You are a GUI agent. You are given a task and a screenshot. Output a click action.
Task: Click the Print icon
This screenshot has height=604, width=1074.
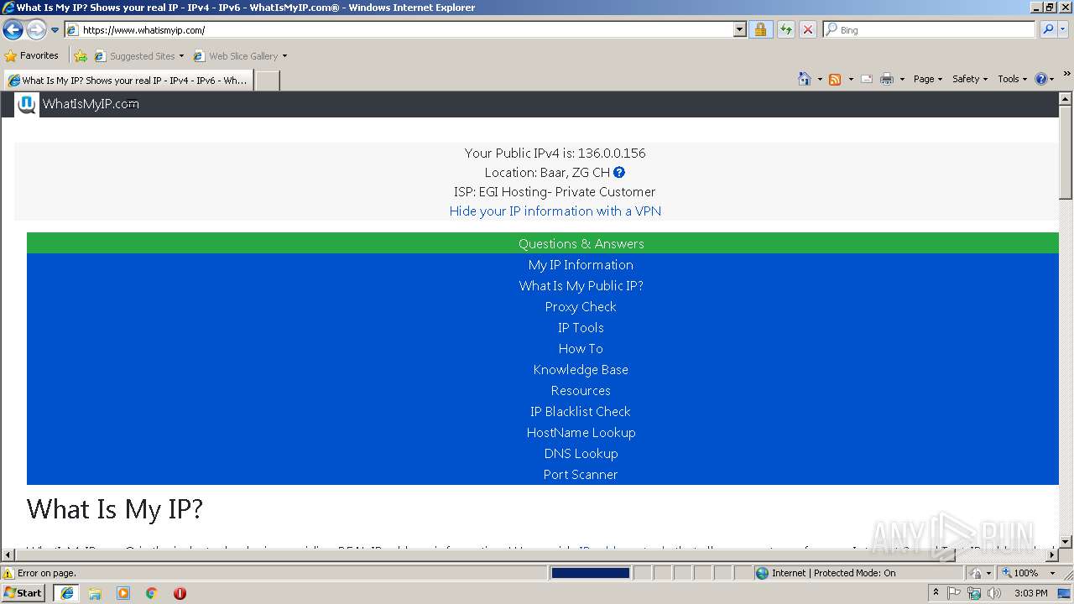point(887,79)
